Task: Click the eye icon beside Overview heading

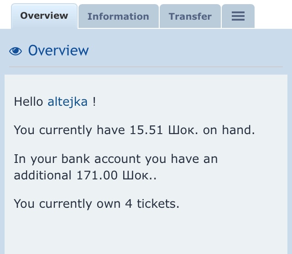Action: [16, 51]
